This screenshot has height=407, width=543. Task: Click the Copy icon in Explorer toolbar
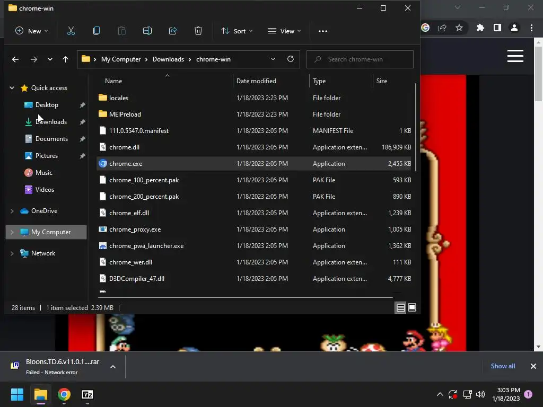click(x=97, y=31)
